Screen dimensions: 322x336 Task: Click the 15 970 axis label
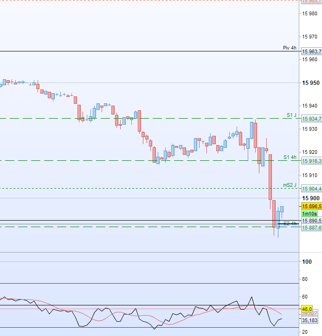(309, 37)
